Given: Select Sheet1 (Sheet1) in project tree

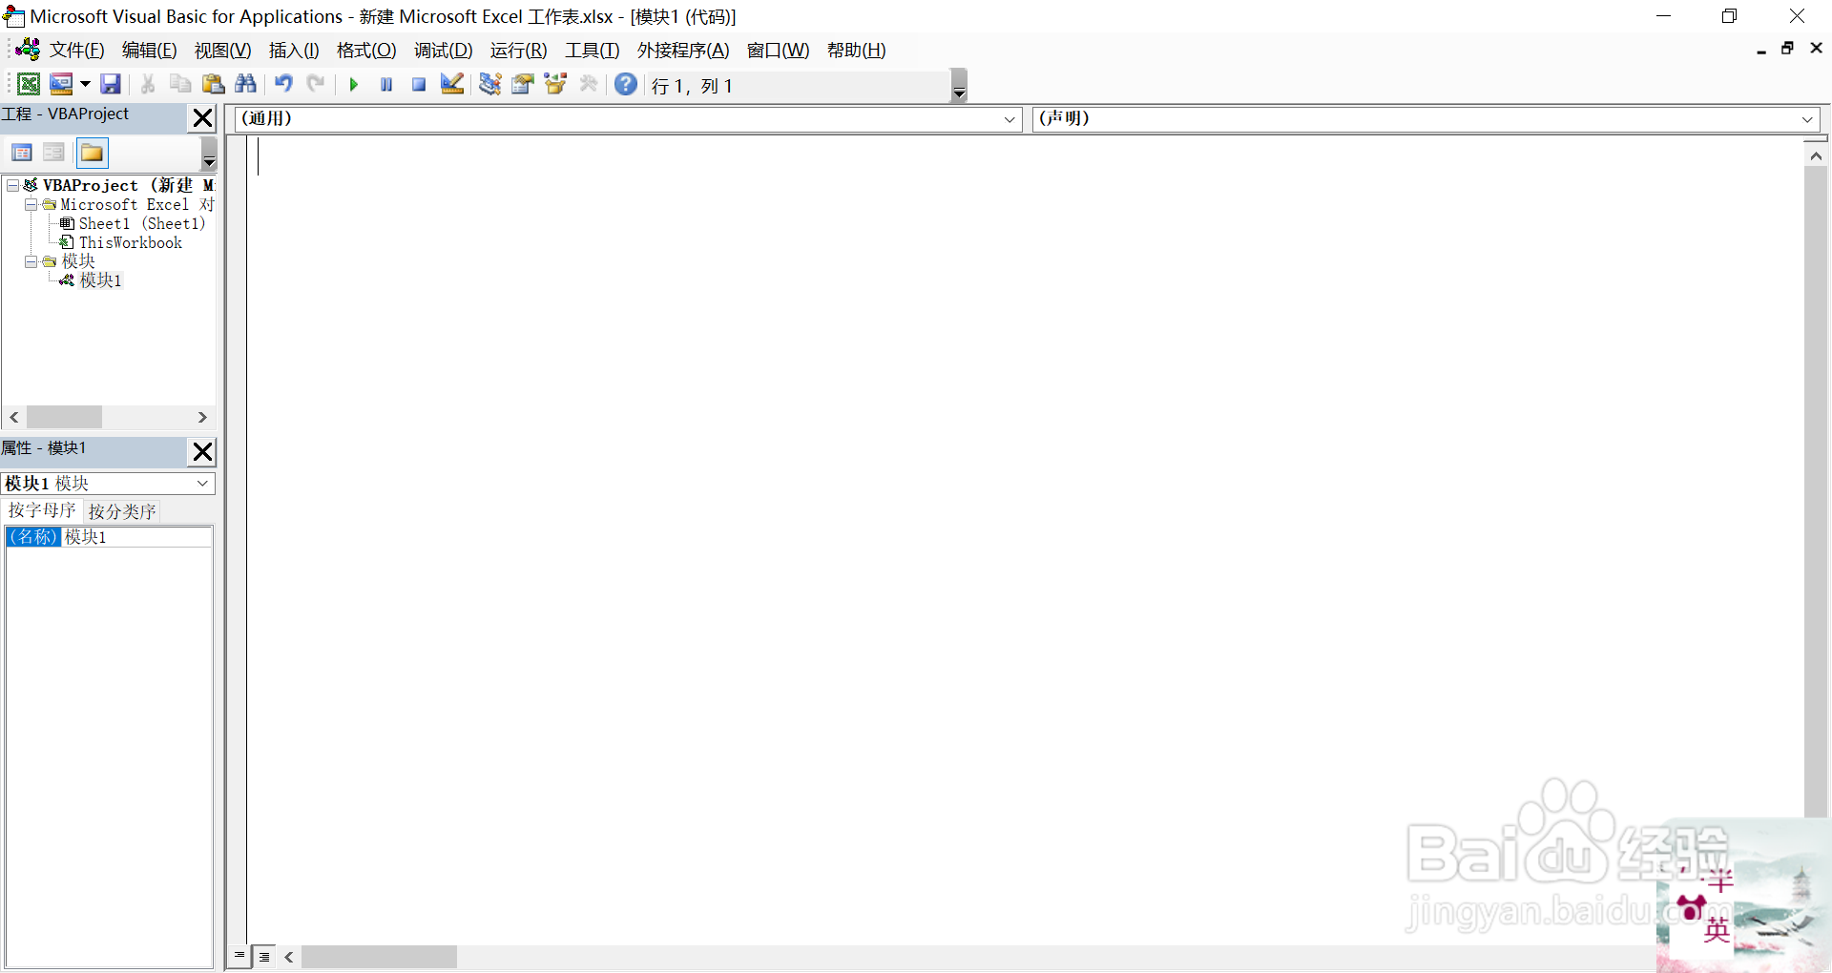Looking at the screenshot, I should [142, 223].
